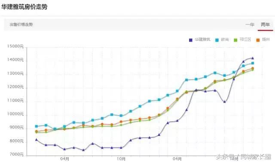Toggle the orange 扬州 legend square
This screenshot has height=162, width=275.
[258, 40]
